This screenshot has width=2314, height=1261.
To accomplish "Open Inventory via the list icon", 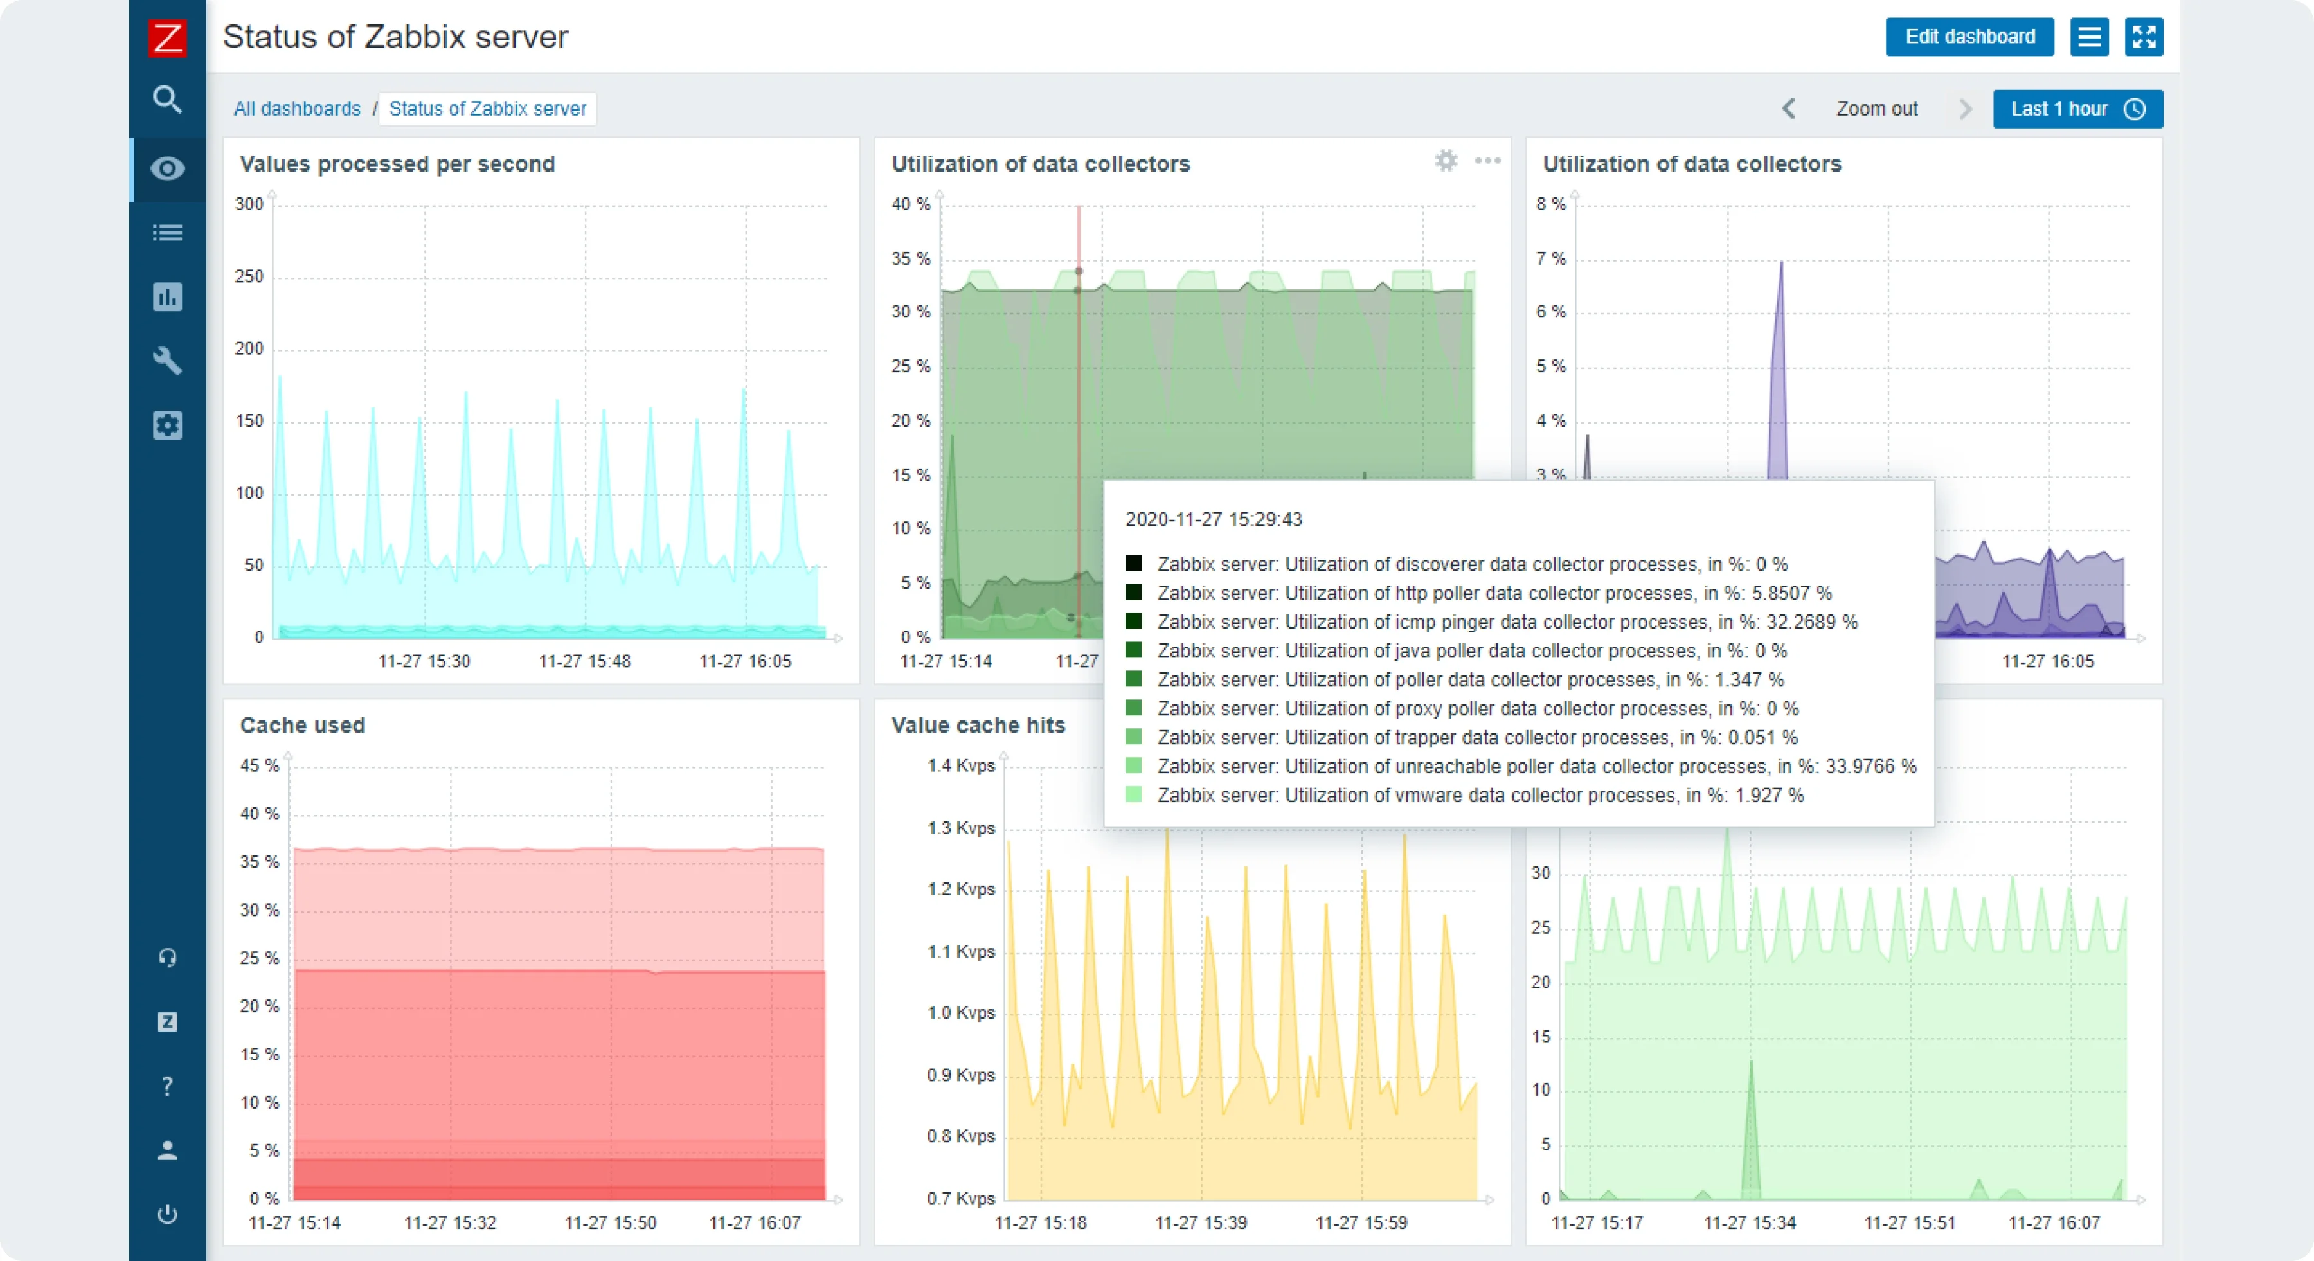I will click(x=167, y=233).
